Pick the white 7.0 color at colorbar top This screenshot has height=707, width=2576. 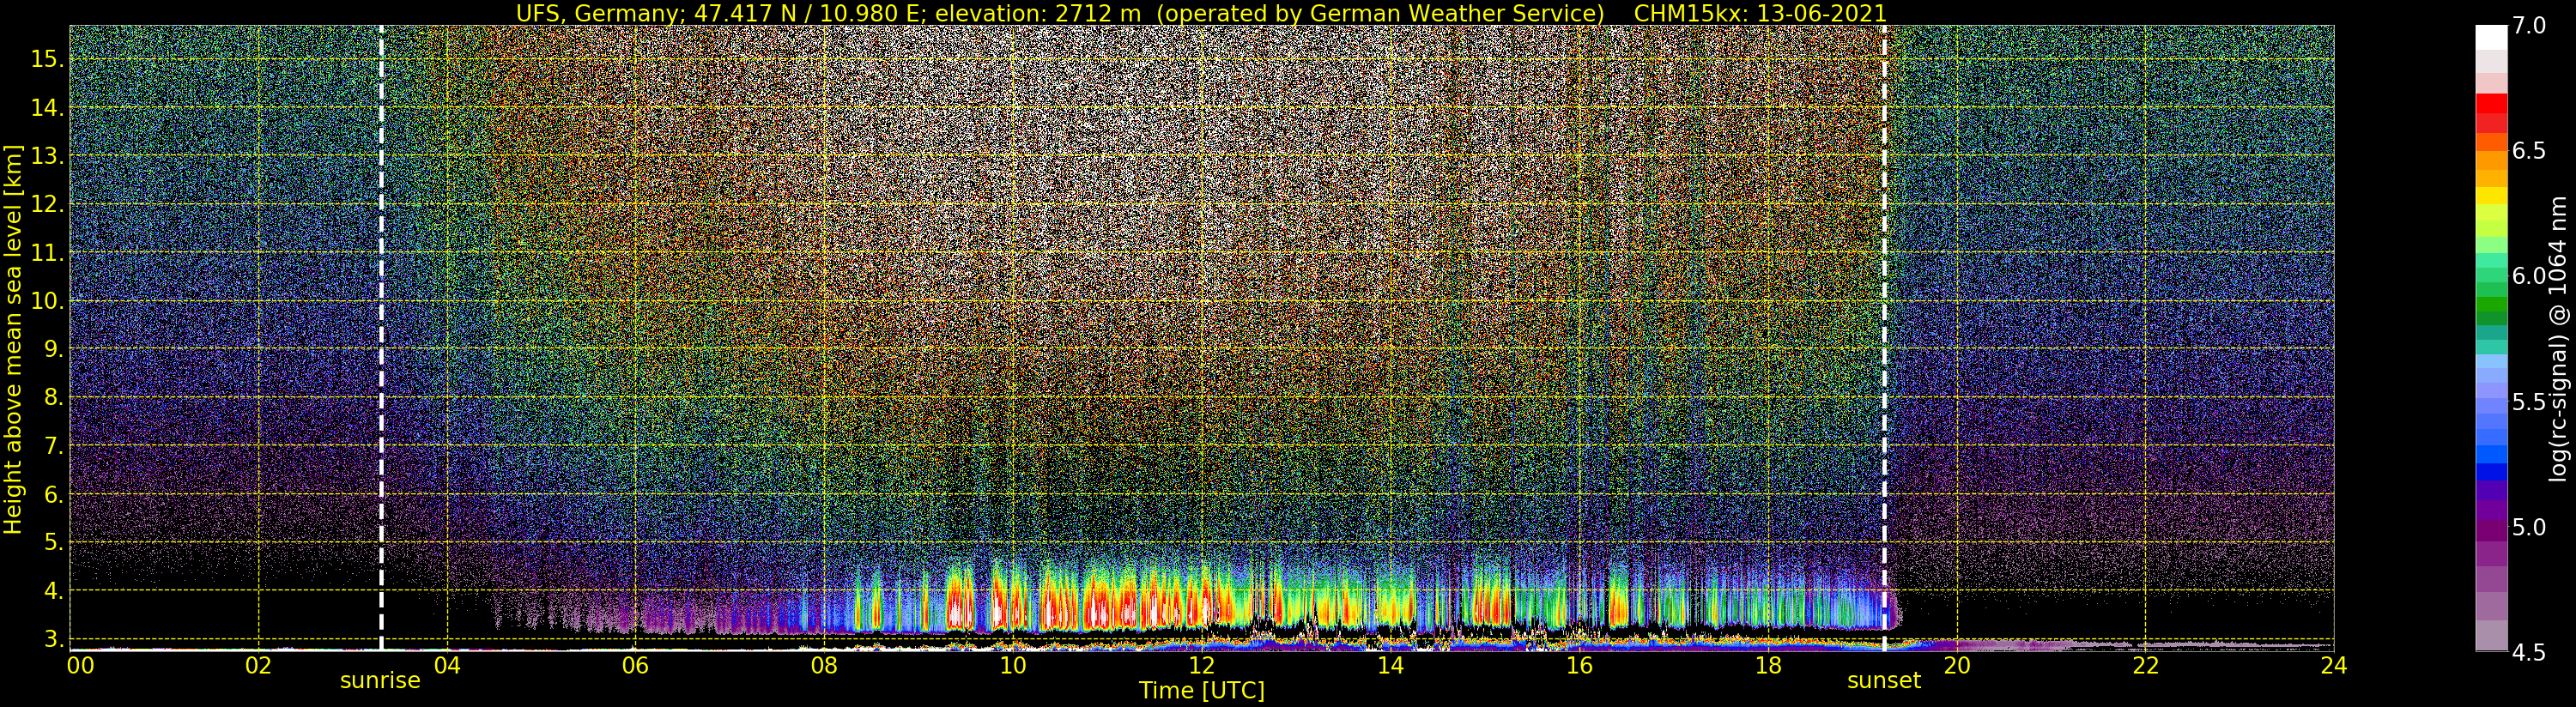click(2491, 37)
